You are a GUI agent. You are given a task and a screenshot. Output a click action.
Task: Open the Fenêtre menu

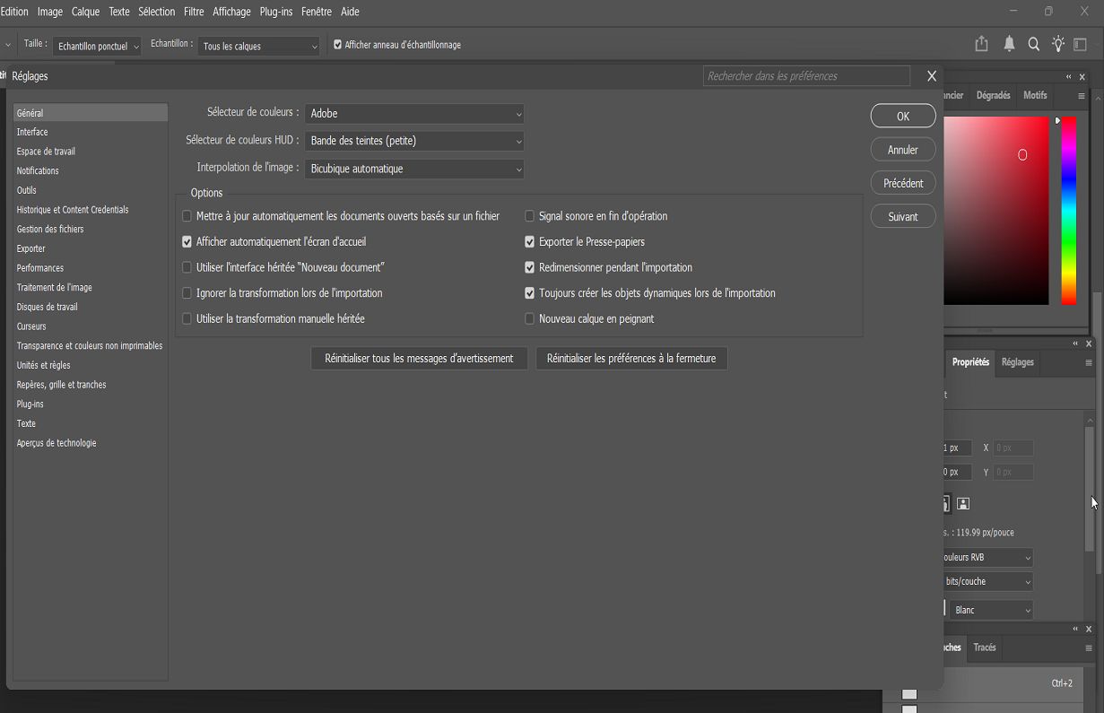tap(317, 12)
